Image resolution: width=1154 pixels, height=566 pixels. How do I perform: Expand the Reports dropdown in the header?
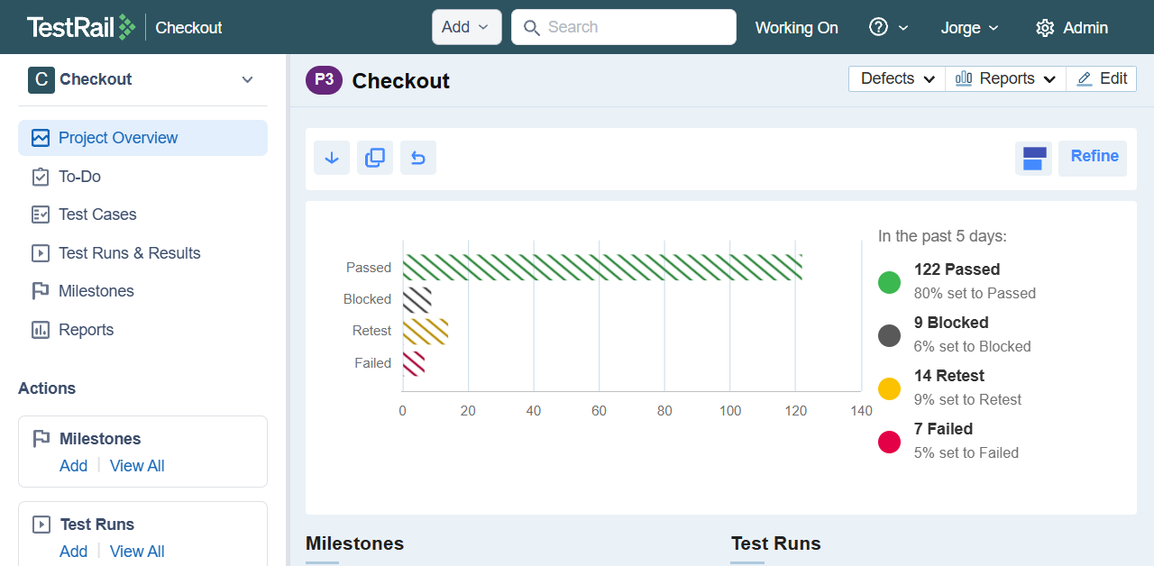coord(1004,78)
